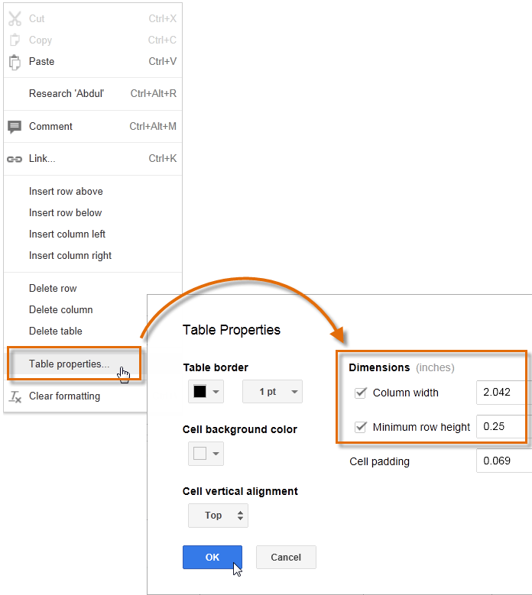Open the Top vertical alignment dropdown
532x595 pixels.
click(218, 516)
